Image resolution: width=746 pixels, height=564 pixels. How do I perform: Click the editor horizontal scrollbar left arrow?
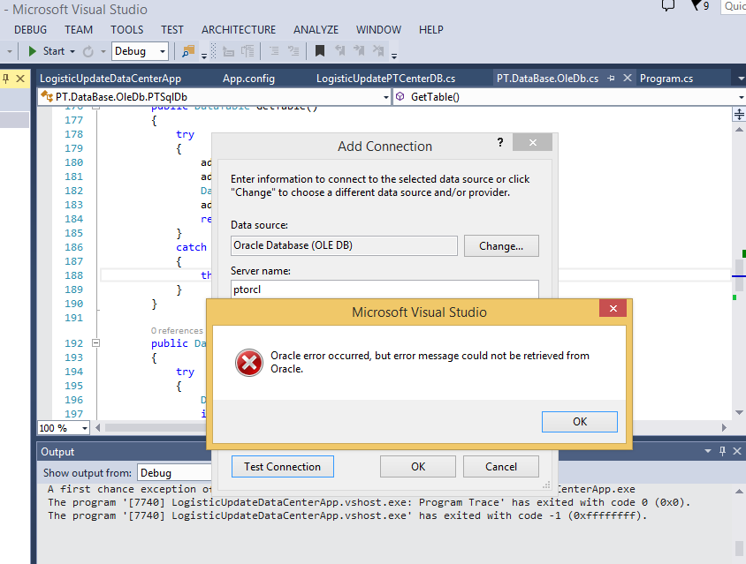(98, 427)
